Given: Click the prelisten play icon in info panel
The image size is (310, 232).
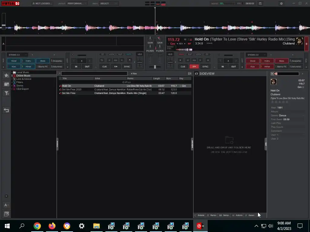Looking at the screenshot, I should coord(272,74).
